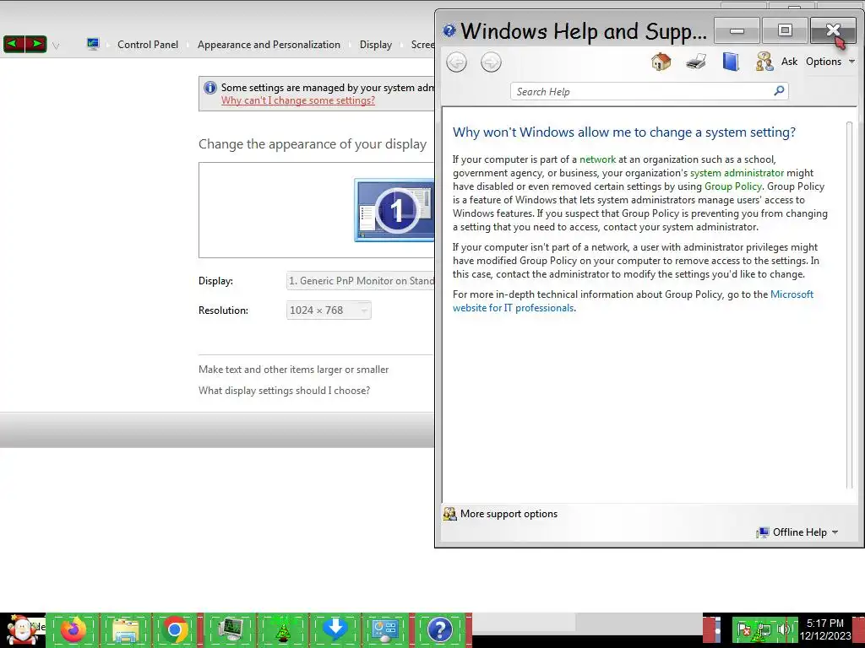Click the computer icon in address bar
Screen dimensions: 865x648
93,44
